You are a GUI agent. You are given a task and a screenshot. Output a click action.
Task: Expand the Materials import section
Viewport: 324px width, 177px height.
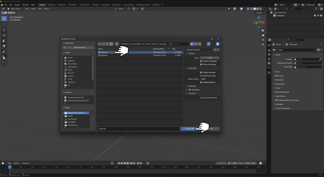click(192, 86)
